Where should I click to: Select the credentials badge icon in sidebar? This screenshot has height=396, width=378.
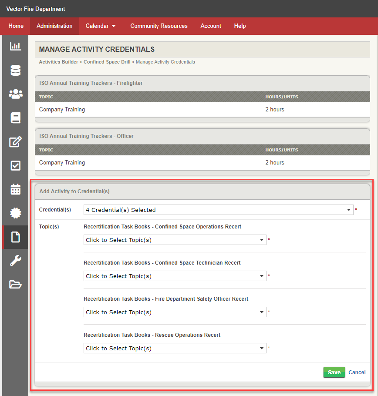[15, 213]
